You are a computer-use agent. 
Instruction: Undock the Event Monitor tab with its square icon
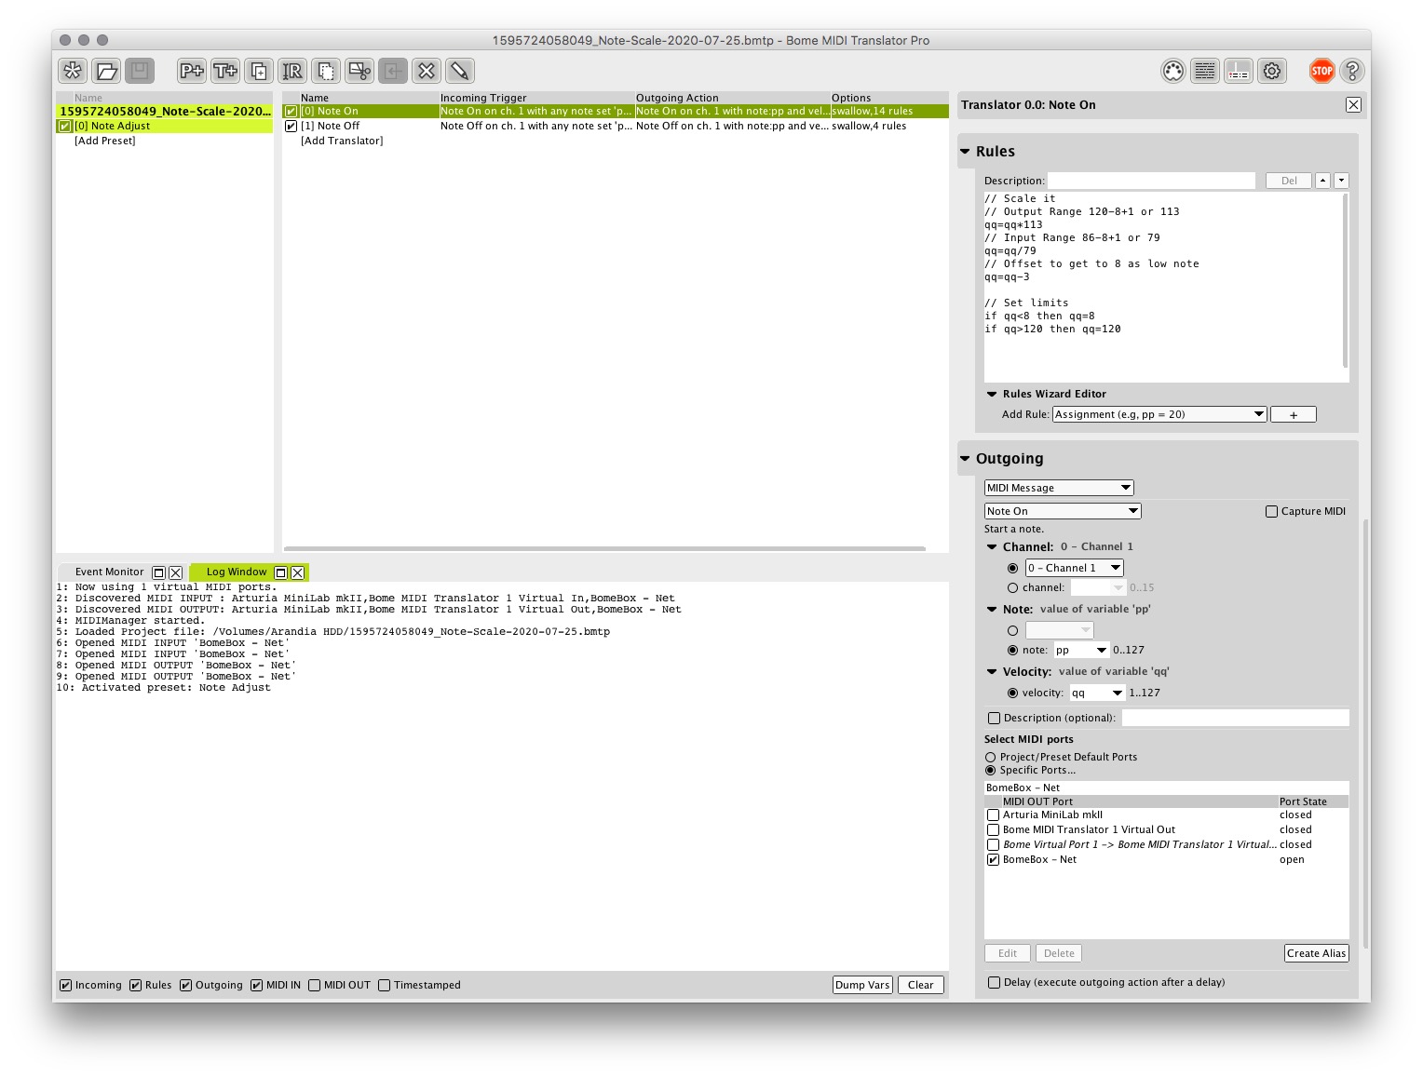coord(158,572)
